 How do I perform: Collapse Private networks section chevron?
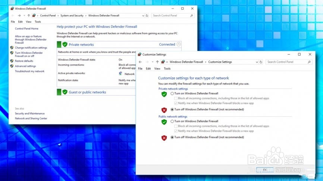point(179,44)
